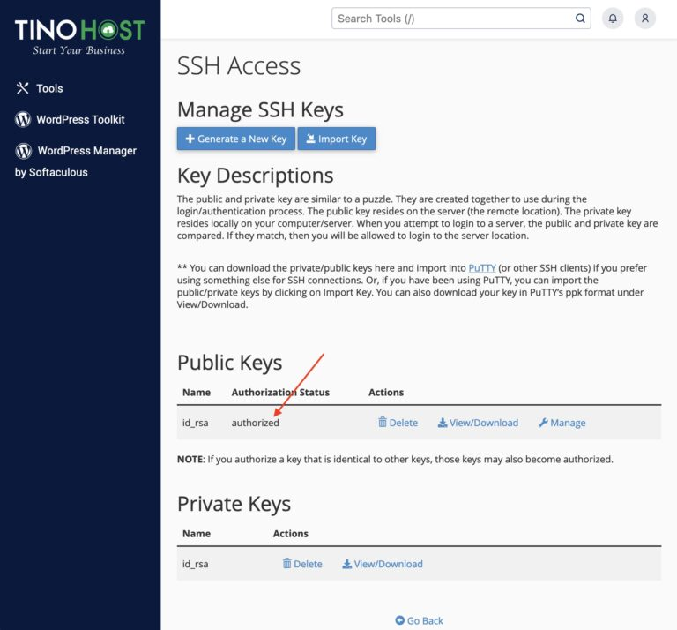The image size is (677, 630).
Task: Click id_rsa name in Private Keys table
Action: pos(195,564)
